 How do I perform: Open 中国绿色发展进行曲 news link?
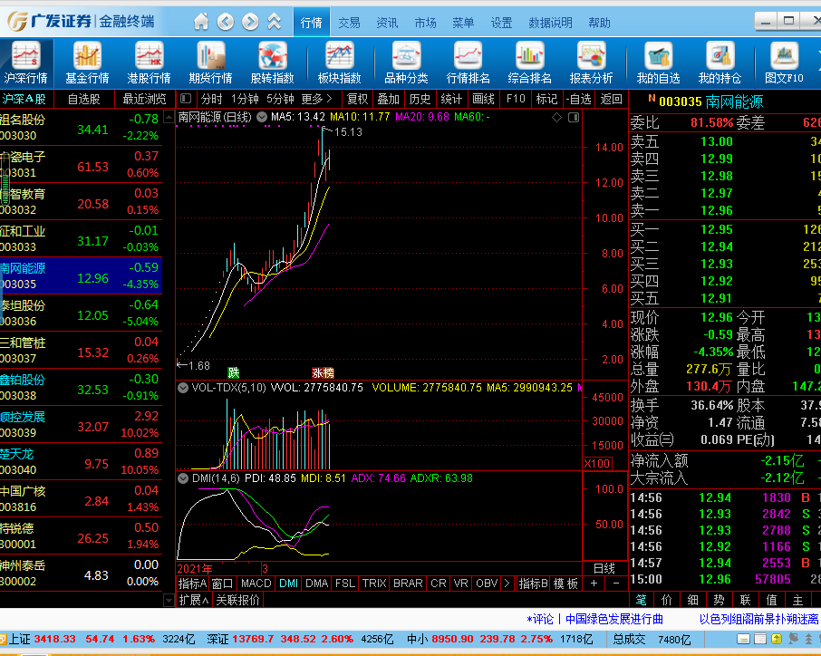(x=614, y=619)
